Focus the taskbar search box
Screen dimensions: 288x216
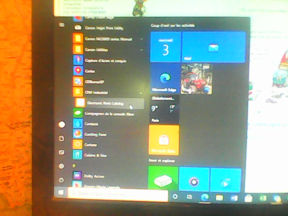pyautogui.click(x=118, y=194)
